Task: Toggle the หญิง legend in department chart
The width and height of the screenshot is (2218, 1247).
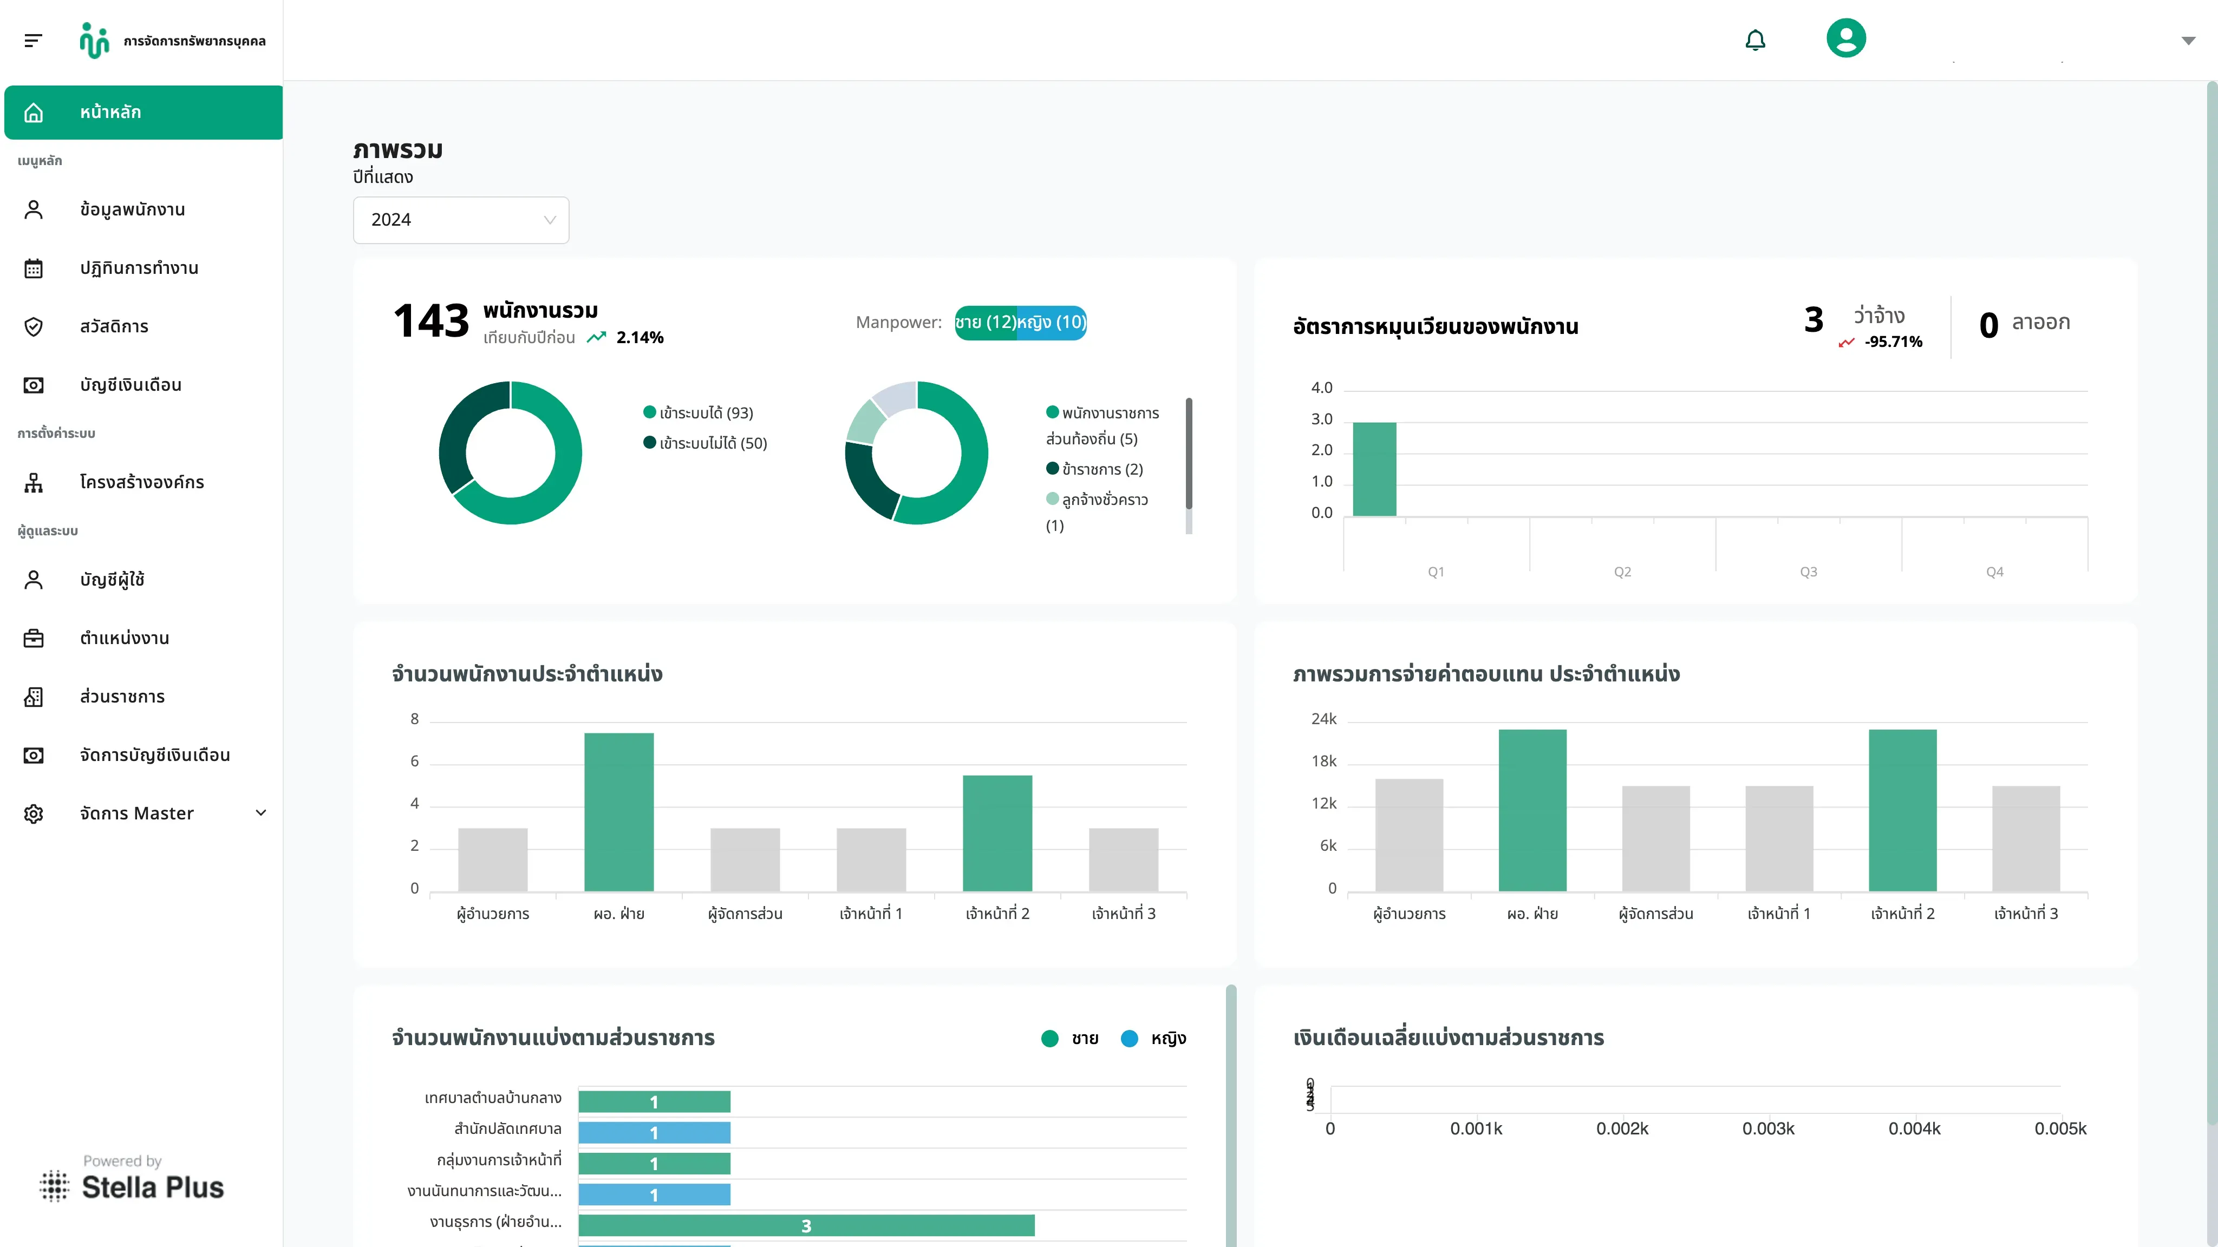Action: tap(1154, 1039)
